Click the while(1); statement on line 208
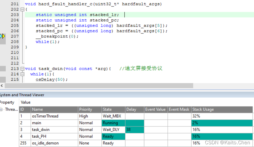This screenshot has height=147, width=254. (x=48, y=42)
